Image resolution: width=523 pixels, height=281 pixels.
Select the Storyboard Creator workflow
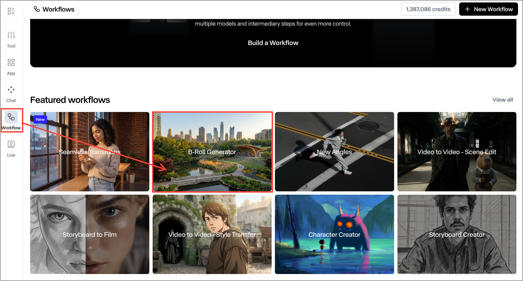457,234
